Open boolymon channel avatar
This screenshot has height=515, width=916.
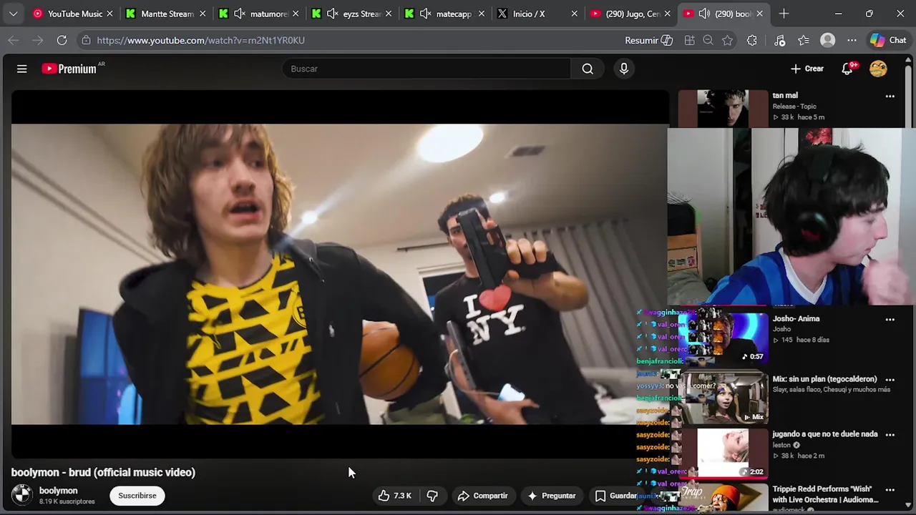tap(22, 495)
